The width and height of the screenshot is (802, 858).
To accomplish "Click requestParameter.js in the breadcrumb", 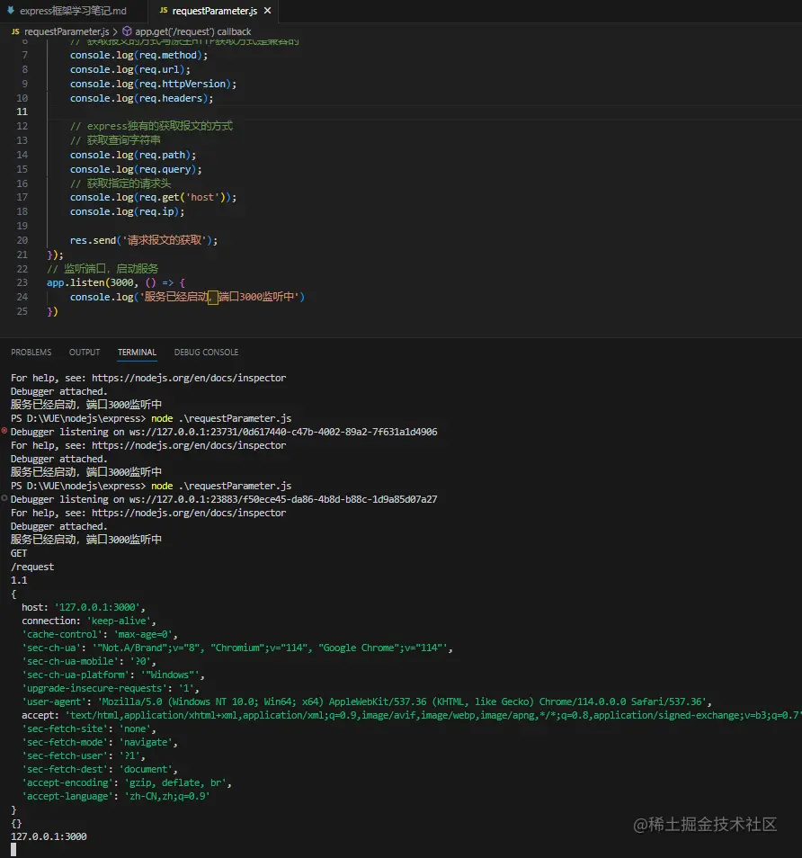I will tap(67, 31).
